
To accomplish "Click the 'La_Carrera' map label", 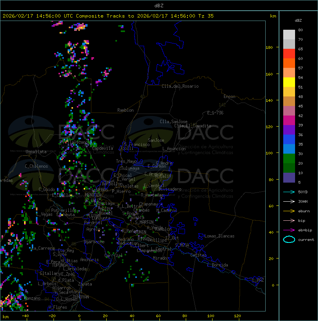I will tap(43, 248).
